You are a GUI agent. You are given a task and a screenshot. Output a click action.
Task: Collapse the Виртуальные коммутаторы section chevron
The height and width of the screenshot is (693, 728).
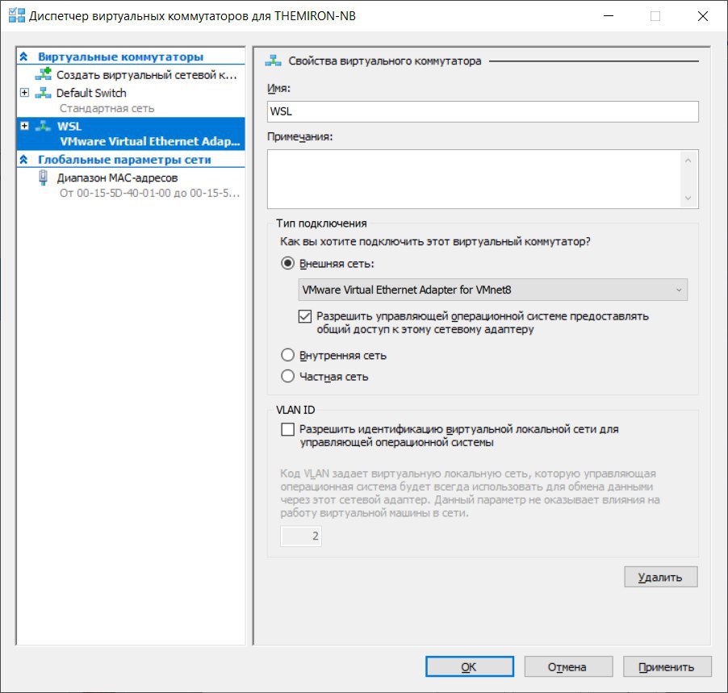pyautogui.click(x=23, y=56)
